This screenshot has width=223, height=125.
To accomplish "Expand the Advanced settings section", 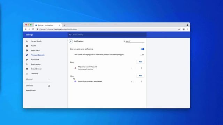I will point(38,79).
